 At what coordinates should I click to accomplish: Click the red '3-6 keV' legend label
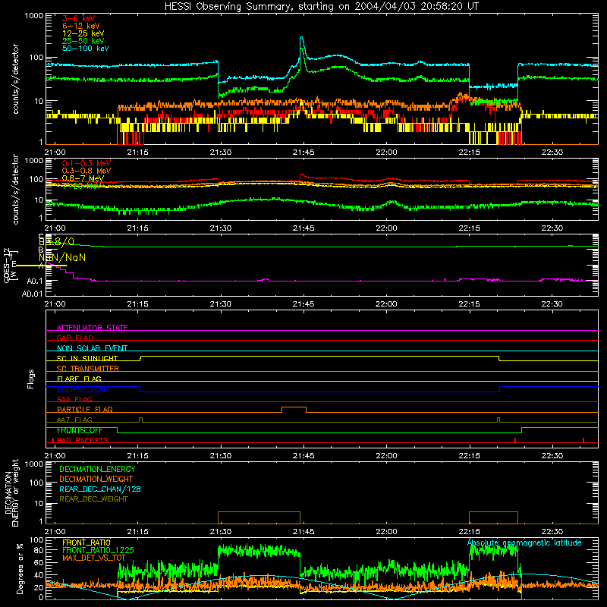[x=79, y=18]
